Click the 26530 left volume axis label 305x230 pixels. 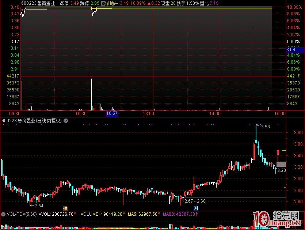pos(13,90)
